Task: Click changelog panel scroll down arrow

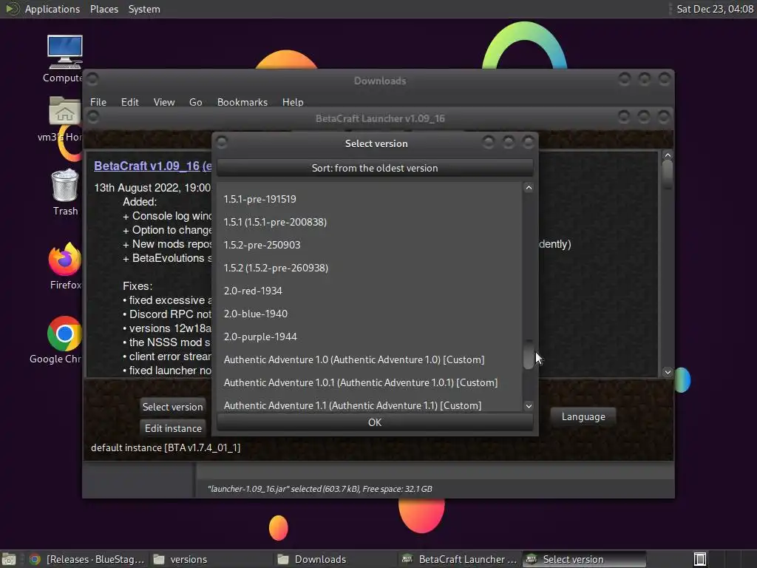Action: 668,372
